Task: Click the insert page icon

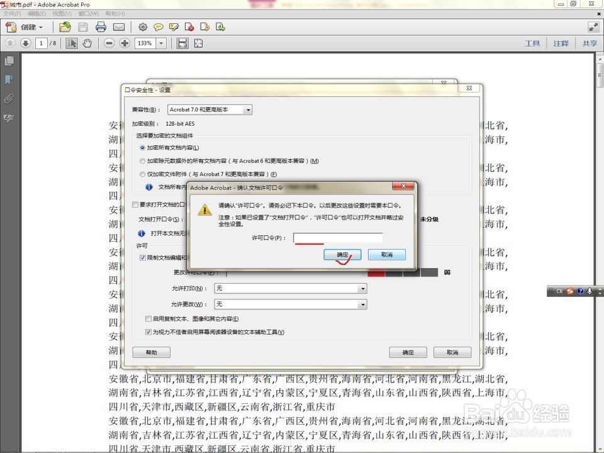Action: (x=220, y=27)
